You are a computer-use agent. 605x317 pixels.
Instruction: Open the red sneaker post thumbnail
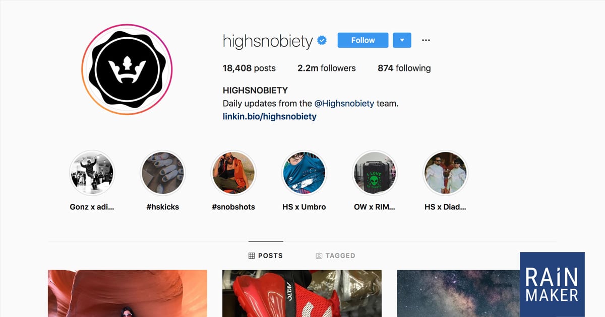[x=302, y=293]
